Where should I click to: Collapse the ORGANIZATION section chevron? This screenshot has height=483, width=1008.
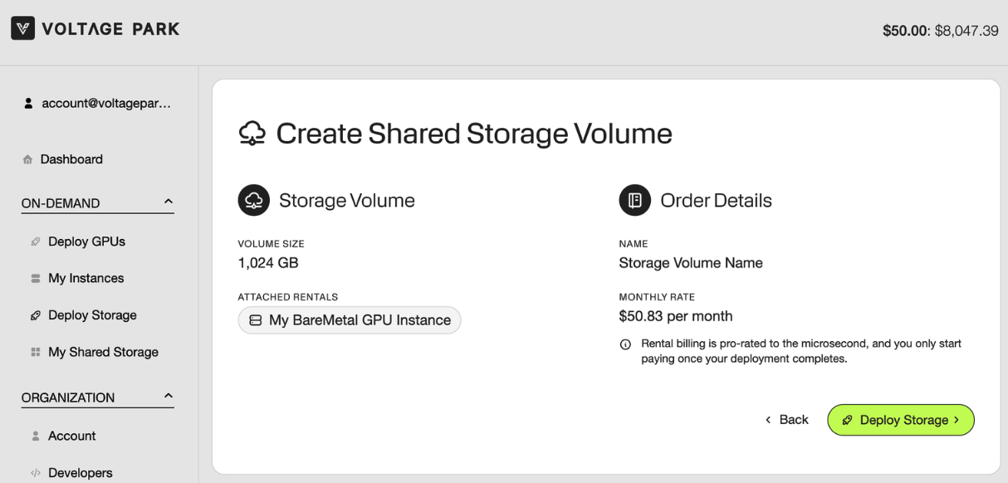point(169,396)
